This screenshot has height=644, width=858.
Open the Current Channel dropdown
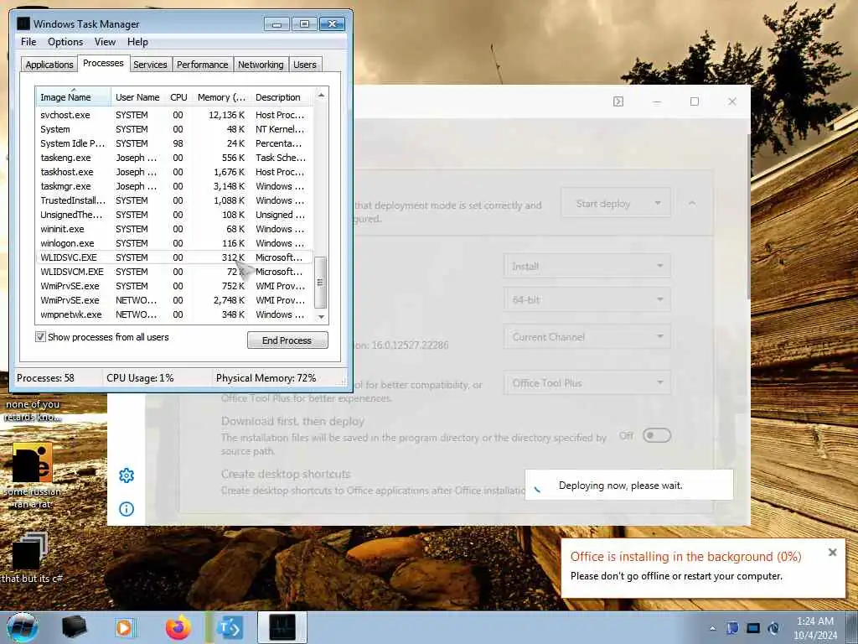pos(587,337)
